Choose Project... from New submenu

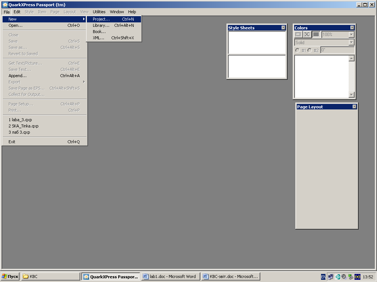114,19
